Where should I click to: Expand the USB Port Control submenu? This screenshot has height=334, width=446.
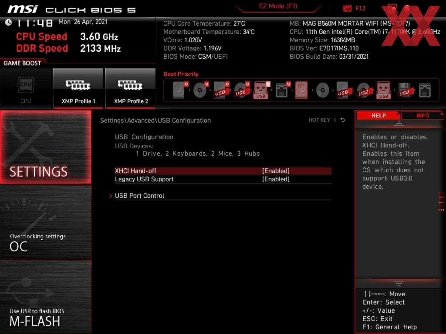[223, 195]
